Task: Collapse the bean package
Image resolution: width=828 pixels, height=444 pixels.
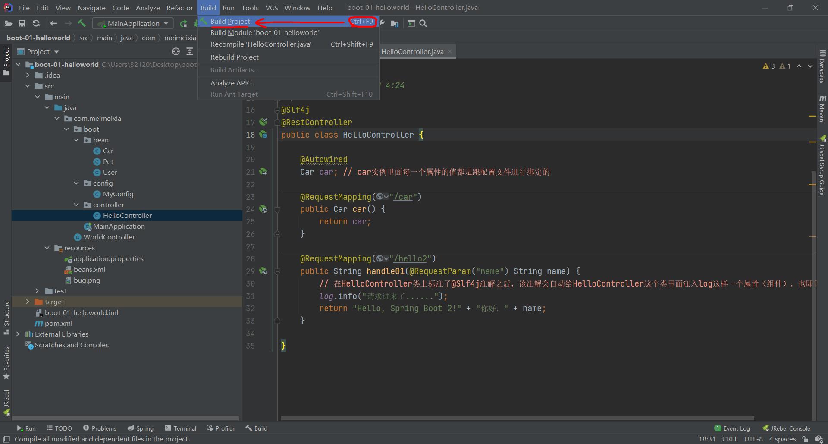Action: [76, 140]
